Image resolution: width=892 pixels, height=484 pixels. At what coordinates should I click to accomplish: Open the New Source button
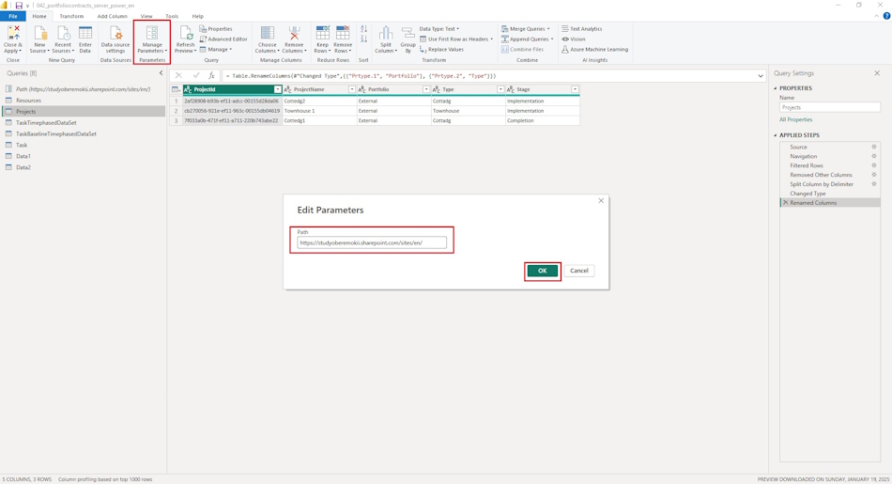39,39
